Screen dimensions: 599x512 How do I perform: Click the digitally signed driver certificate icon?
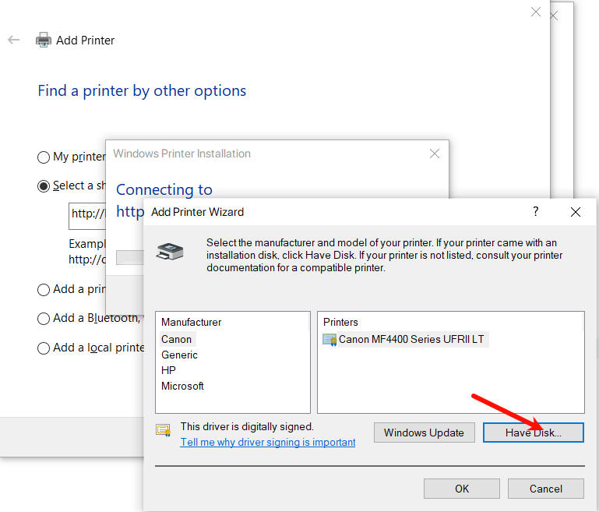(163, 430)
